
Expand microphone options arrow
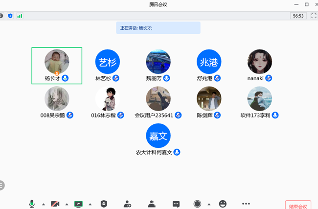click(x=44, y=204)
